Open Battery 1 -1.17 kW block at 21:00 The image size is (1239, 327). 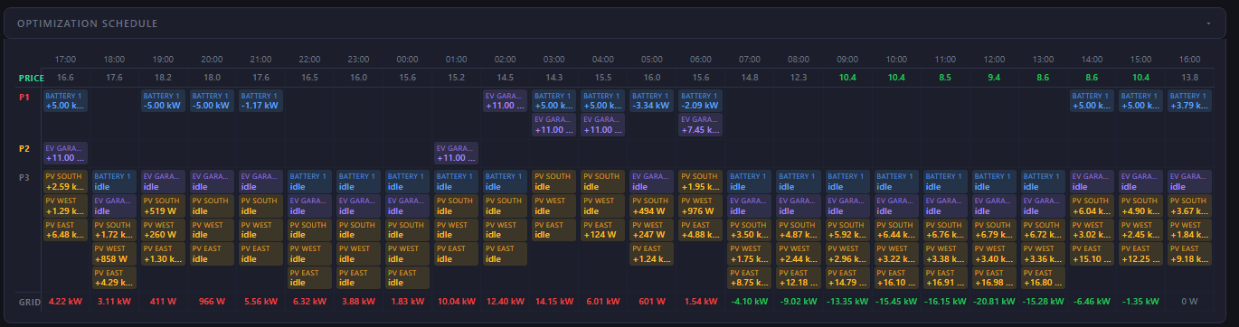pos(260,100)
